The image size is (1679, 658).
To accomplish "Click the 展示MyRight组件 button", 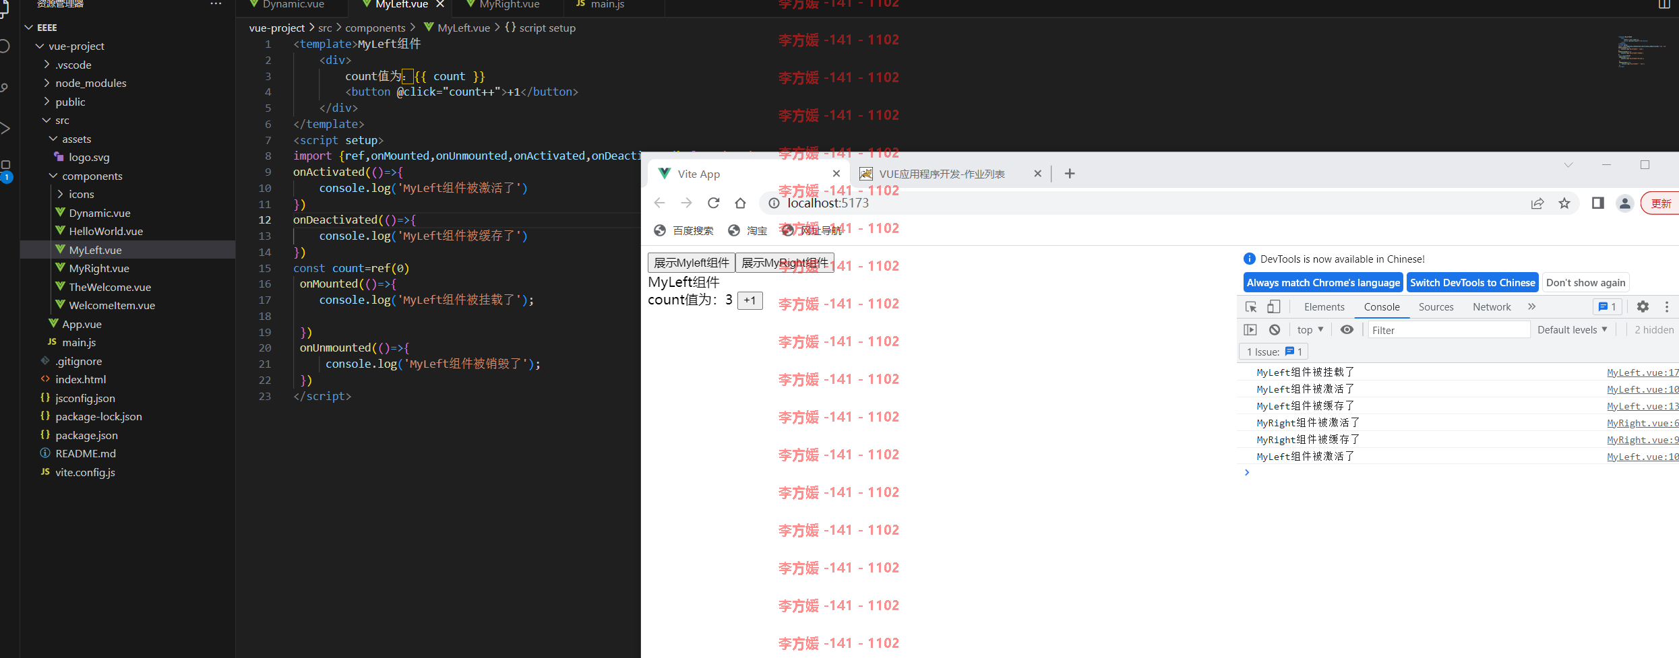I will (785, 263).
